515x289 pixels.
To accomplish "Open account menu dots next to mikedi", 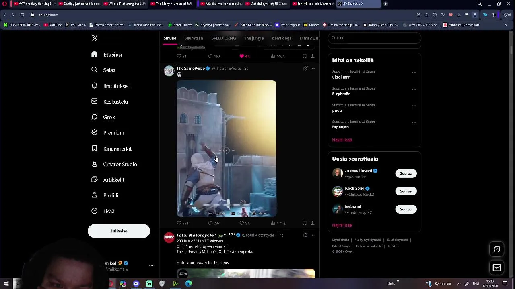I will coord(151,266).
